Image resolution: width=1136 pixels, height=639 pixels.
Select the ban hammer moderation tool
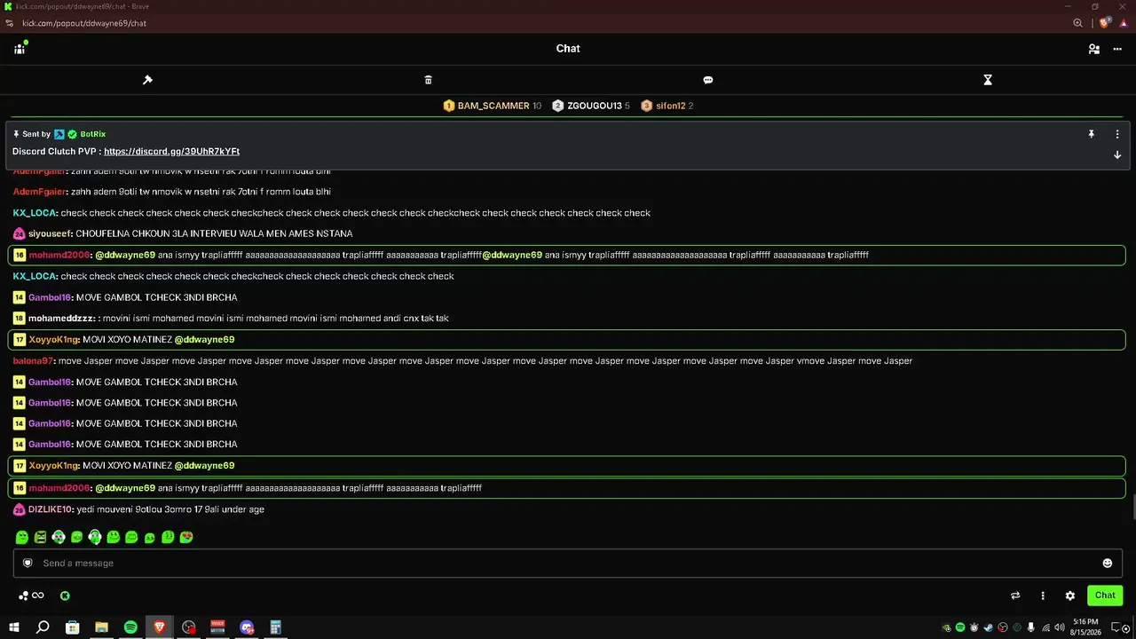pos(147,80)
